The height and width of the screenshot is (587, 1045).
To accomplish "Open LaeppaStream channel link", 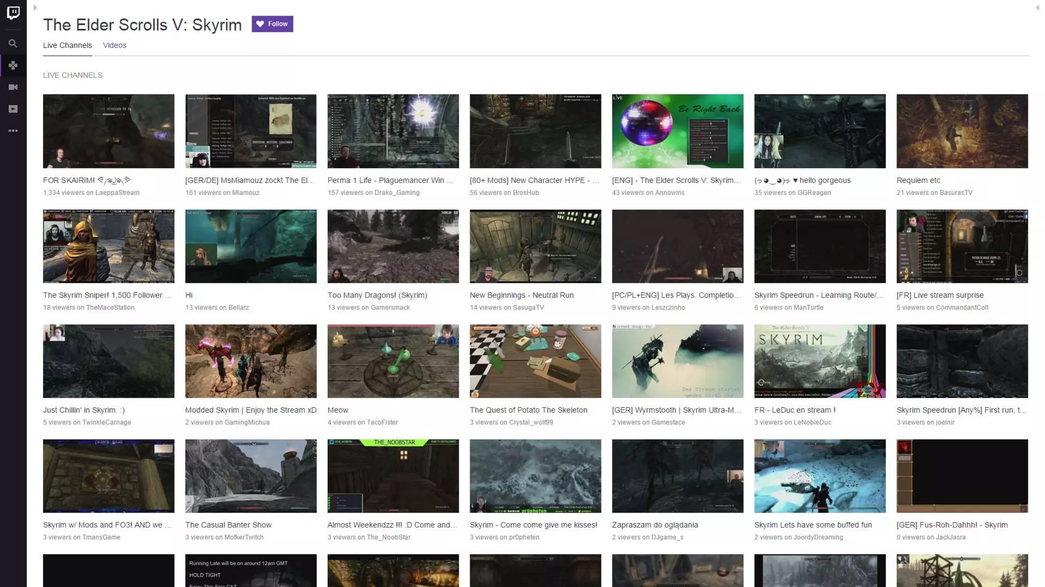I will point(117,193).
